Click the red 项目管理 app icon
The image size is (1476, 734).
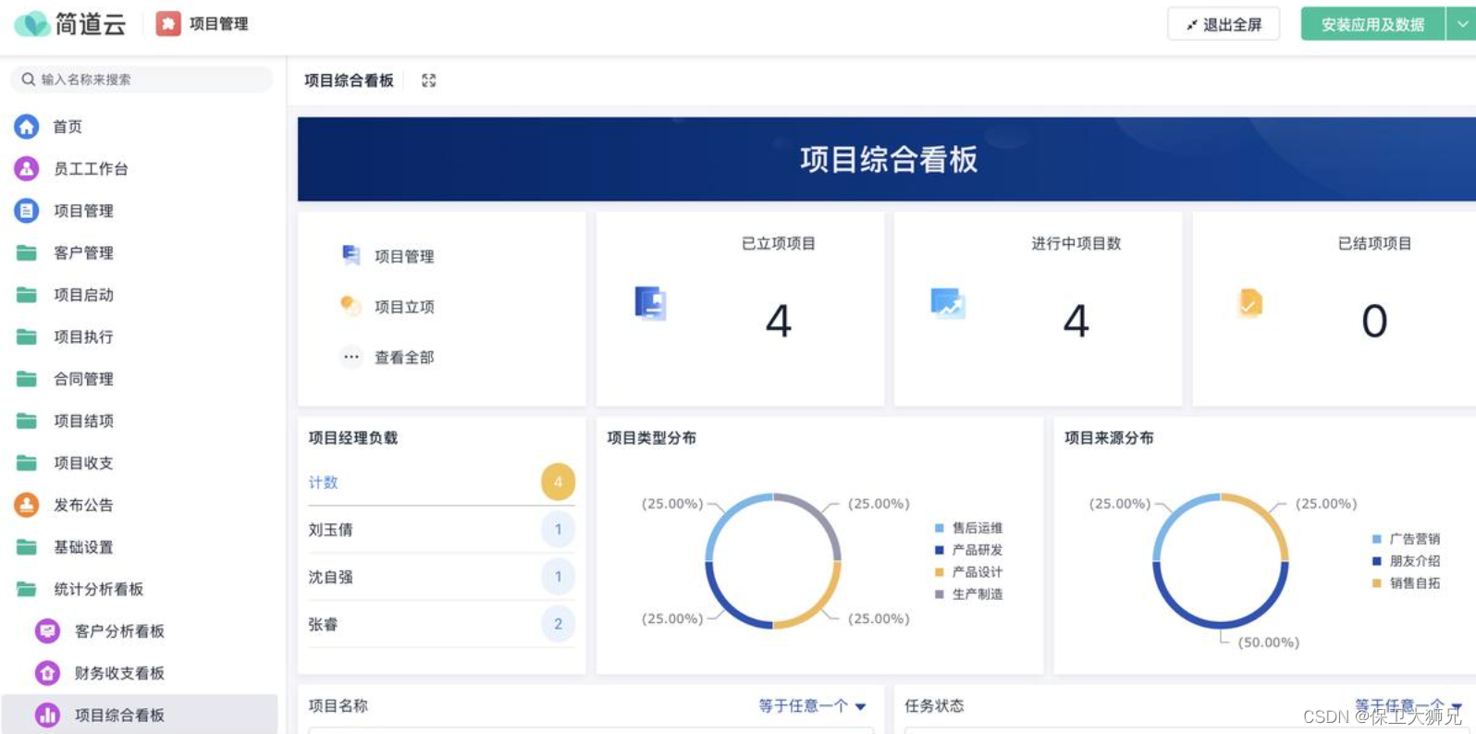[168, 23]
